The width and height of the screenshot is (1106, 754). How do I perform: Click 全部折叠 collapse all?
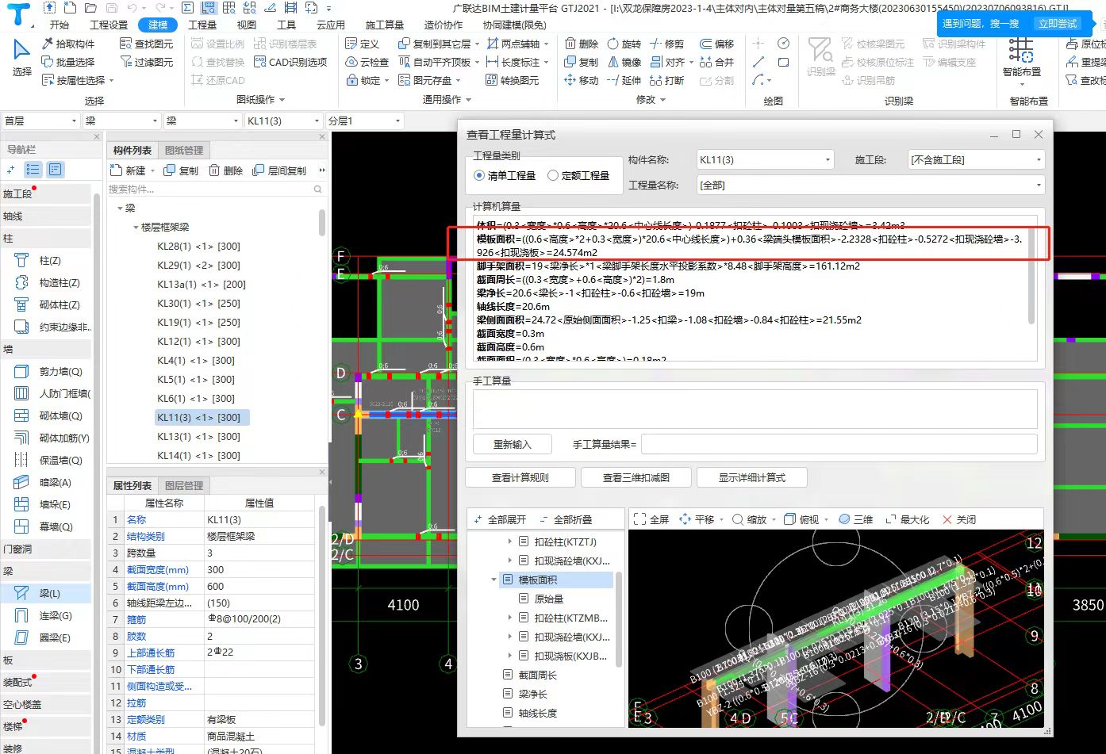coord(566,519)
